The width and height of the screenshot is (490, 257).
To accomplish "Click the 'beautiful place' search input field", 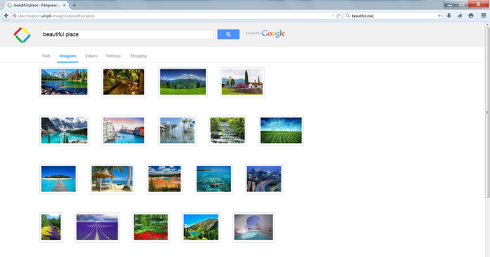I will pyautogui.click(x=127, y=34).
